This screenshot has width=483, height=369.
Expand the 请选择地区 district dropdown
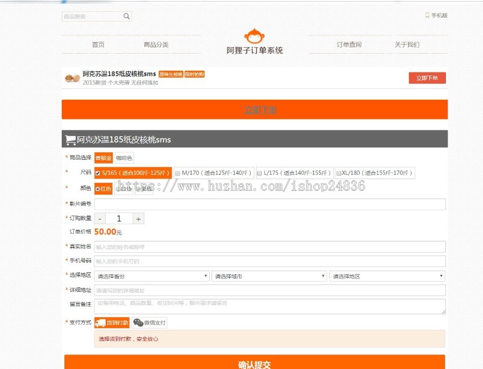(x=386, y=275)
